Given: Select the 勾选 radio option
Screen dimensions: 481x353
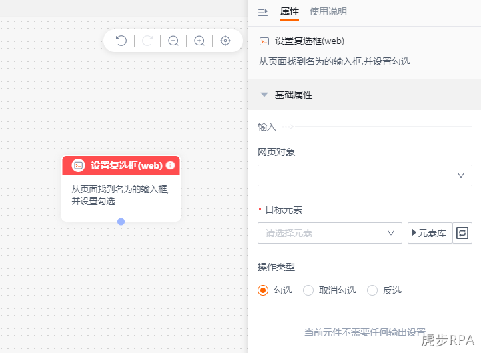Looking at the screenshot, I should tap(263, 290).
